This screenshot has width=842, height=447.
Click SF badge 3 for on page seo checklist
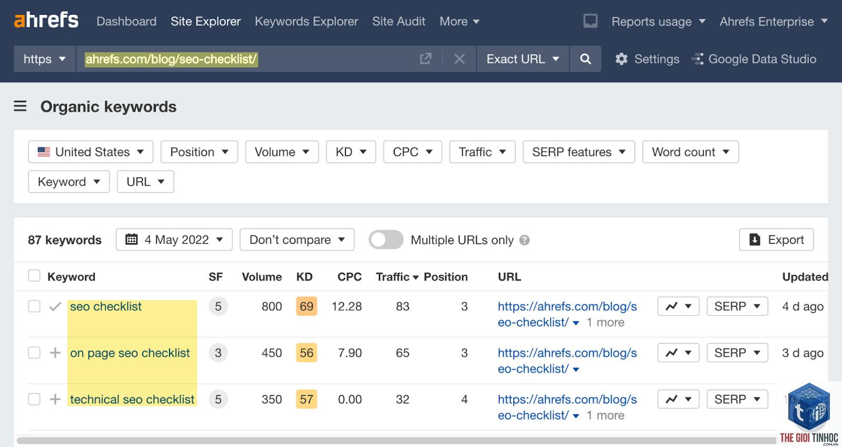[x=218, y=353]
